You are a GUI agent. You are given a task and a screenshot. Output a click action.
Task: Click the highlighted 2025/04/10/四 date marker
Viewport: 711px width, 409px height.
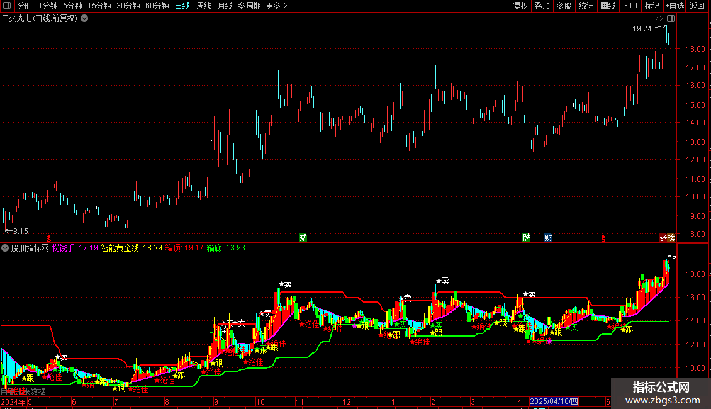tap(554, 401)
